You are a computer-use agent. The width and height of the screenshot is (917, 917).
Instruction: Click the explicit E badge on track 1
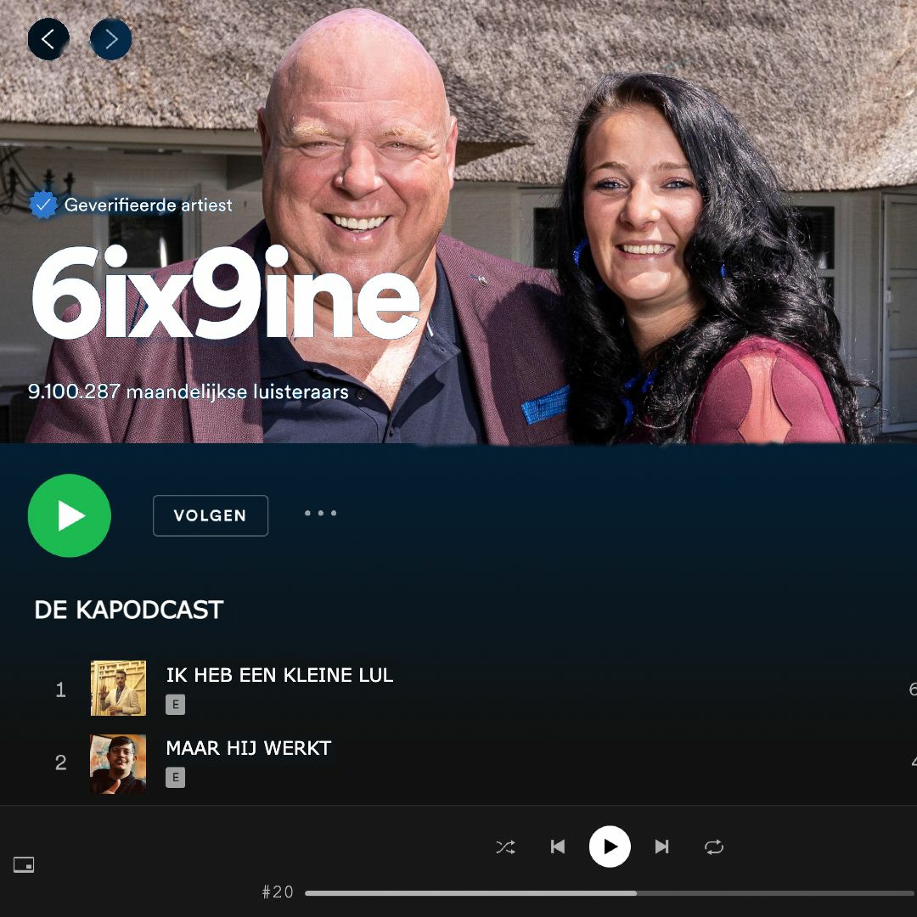tap(175, 705)
